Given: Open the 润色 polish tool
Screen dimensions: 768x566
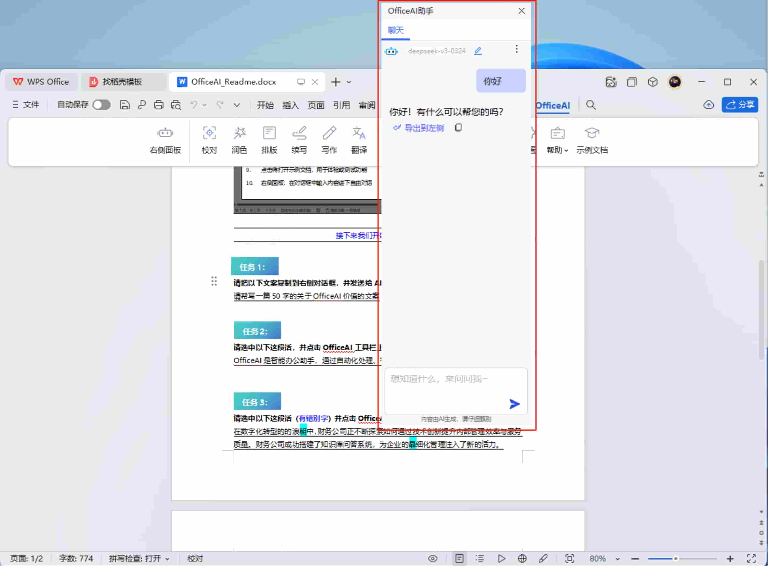Looking at the screenshot, I should (x=239, y=140).
